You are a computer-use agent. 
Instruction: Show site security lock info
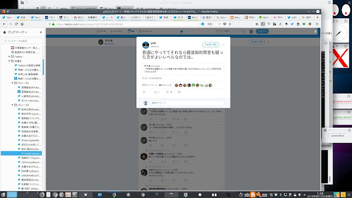pyautogui.click(x=53, y=24)
